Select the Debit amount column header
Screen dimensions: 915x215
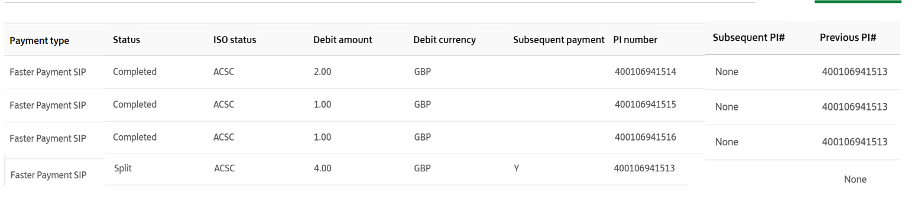343,40
